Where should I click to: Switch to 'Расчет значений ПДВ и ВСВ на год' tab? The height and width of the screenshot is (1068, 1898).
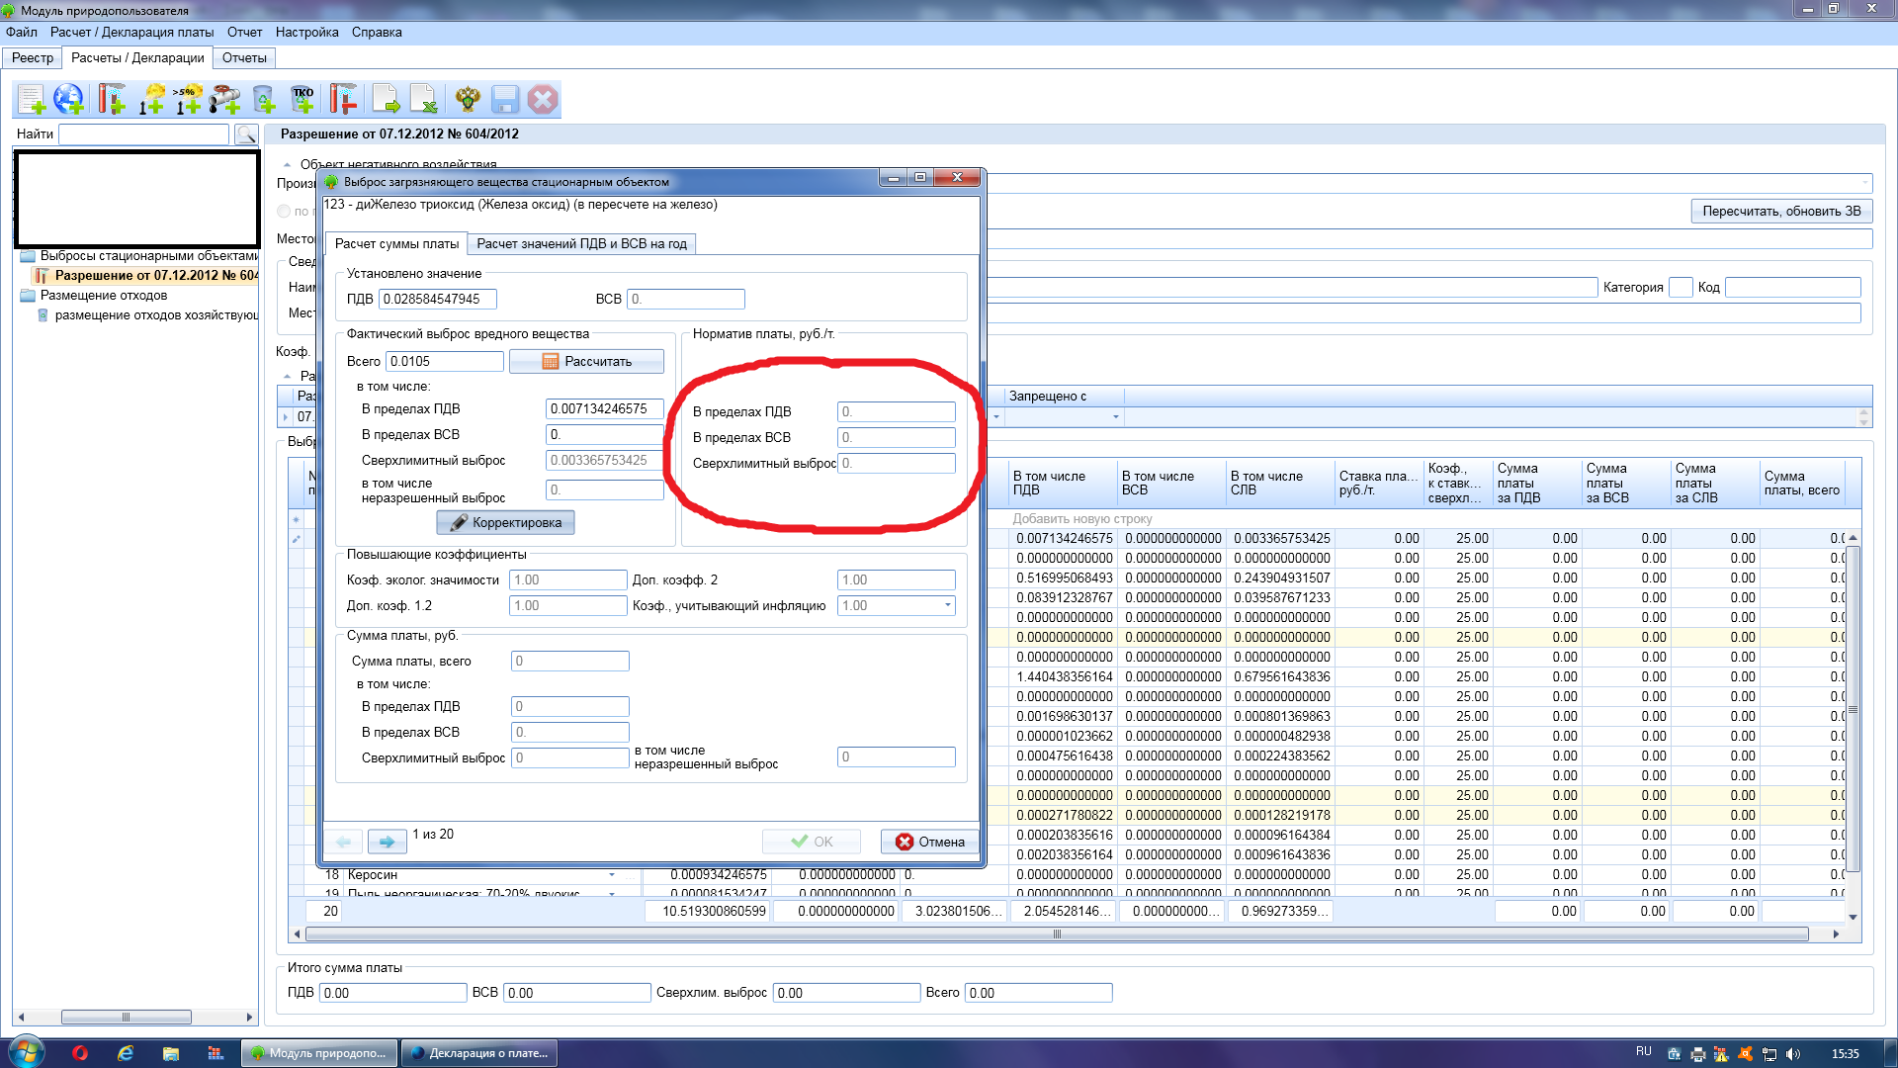point(581,243)
